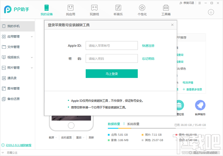This screenshot has width=223, height=156.
Task: Click the 刷新 refresh button
Action: (91, 137)
